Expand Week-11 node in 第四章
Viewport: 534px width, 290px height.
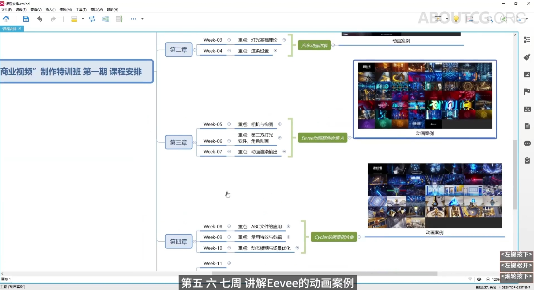click(x=229, y=263)
